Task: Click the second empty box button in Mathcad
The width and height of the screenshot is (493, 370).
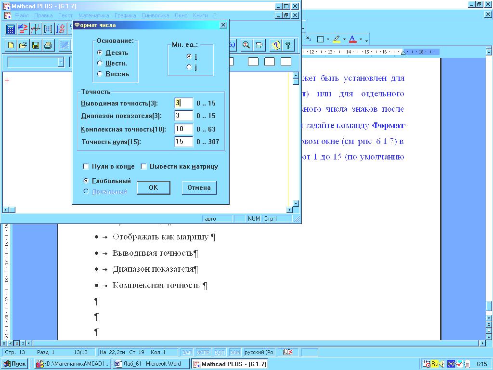Action: click(x=270, y=62)
